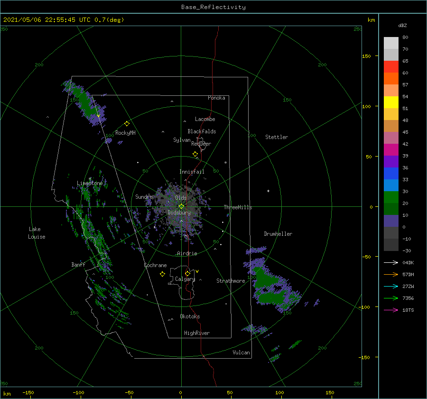Click the Airdrie label
Screen dimensions: 427x399
pos(187,253)
